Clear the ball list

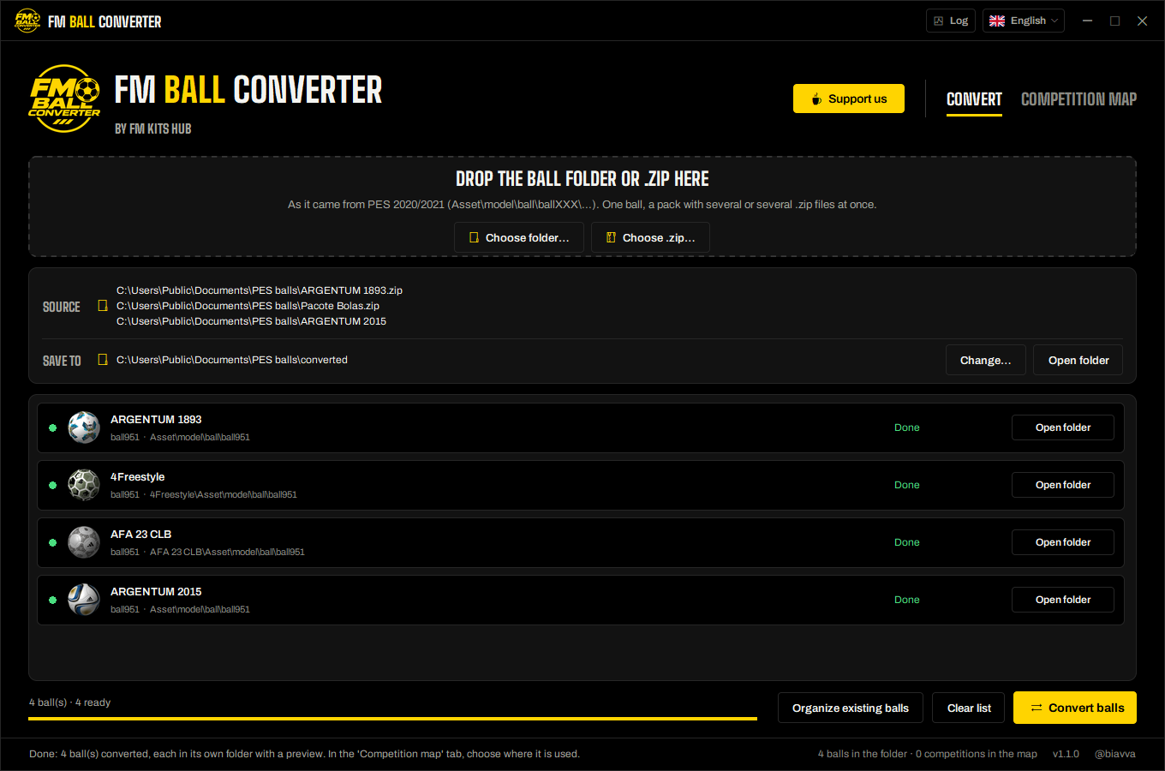[969, 708]
